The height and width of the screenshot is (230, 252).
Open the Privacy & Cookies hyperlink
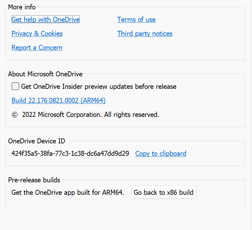click(37, 33)
